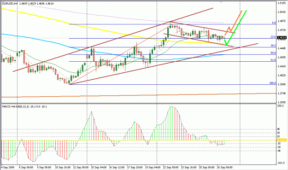
Task: Click the 45 MACD scale label
Action: pos(278,129)
